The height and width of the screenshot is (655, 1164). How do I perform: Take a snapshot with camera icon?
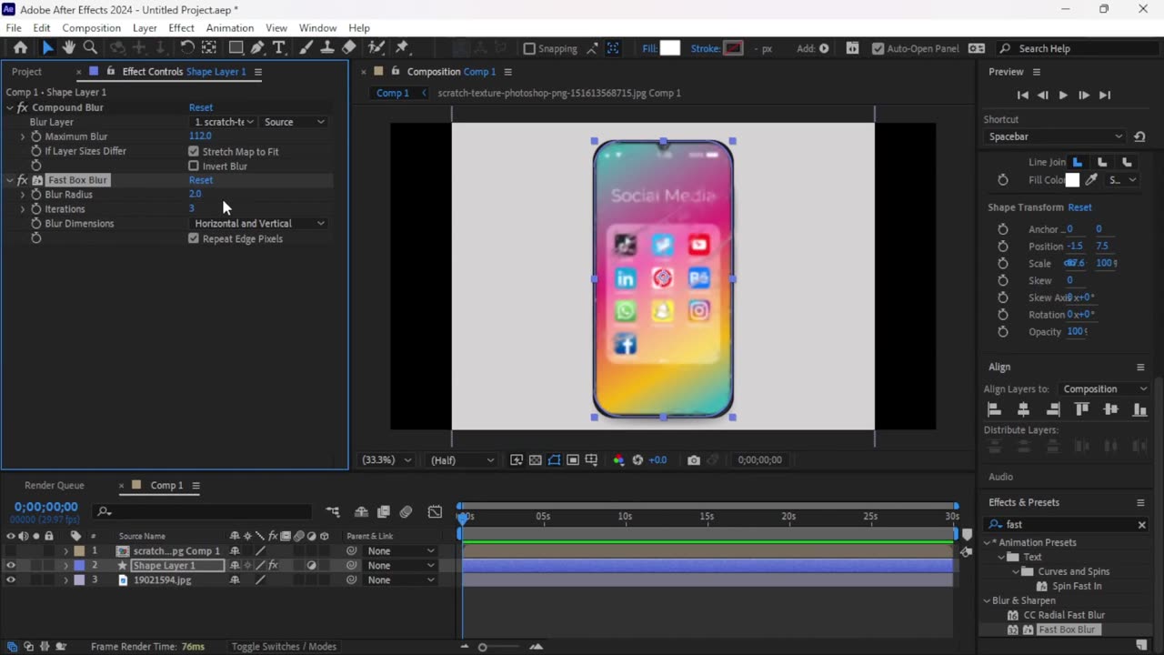[x=694, y=460]
